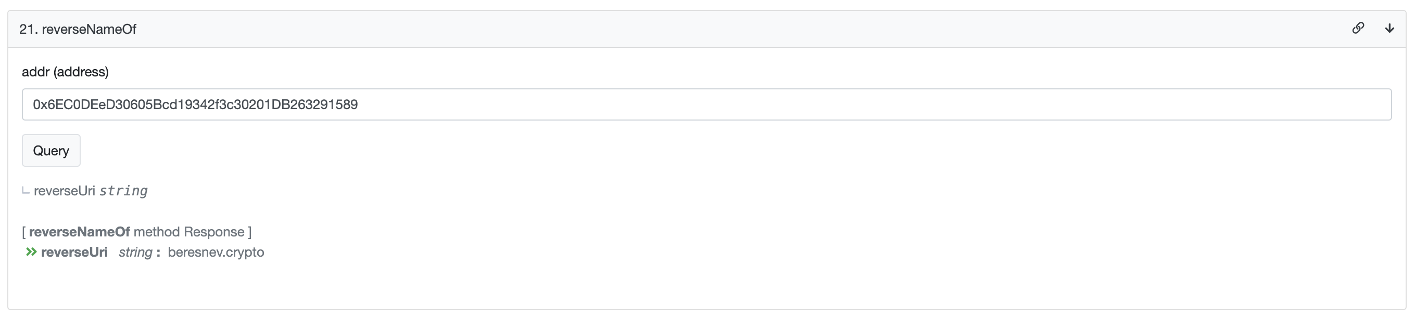
Task: Select the returned value beresnev.crypto
Action: [216, 252]
